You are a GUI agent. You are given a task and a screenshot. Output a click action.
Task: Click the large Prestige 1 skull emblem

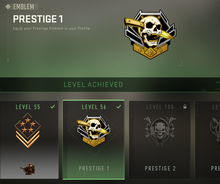[x=150, y=34]
